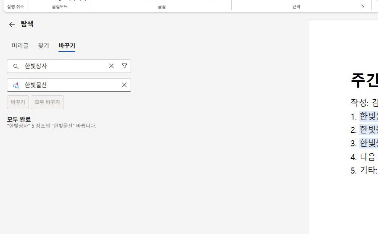Click list item 4 beginning with 다음
Screen dimensions: 378x234
tap(364, 157)
